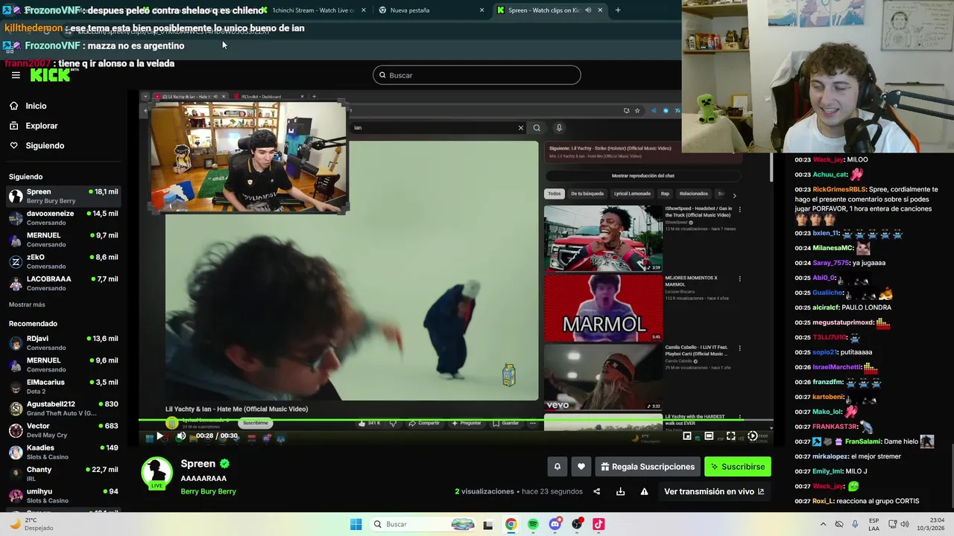Open ElMacarius Dota 2 channel

(63, 386)
